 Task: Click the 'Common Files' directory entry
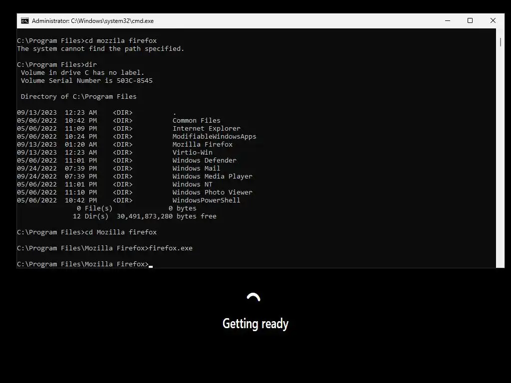(x=196, y=121)
